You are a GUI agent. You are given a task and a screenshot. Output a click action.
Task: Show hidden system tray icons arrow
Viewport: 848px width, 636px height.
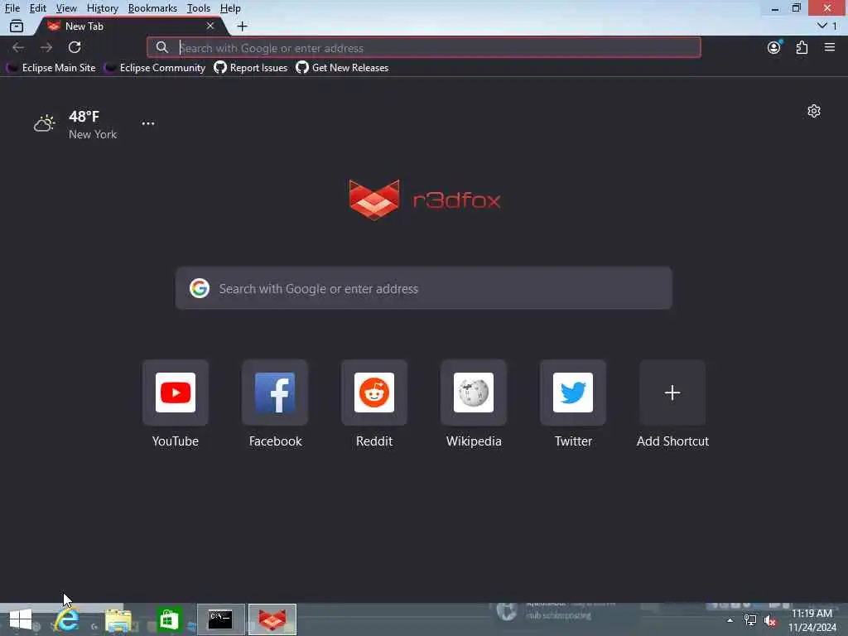[730, 620]
